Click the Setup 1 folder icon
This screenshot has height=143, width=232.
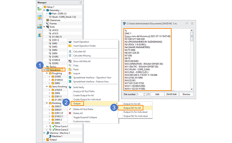[x=45, y=7]
